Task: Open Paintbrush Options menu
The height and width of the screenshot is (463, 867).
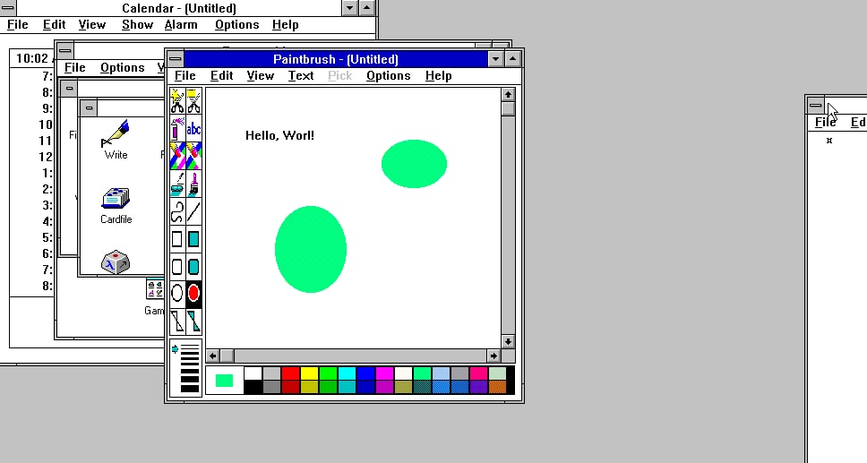Action: click(388, 76)
